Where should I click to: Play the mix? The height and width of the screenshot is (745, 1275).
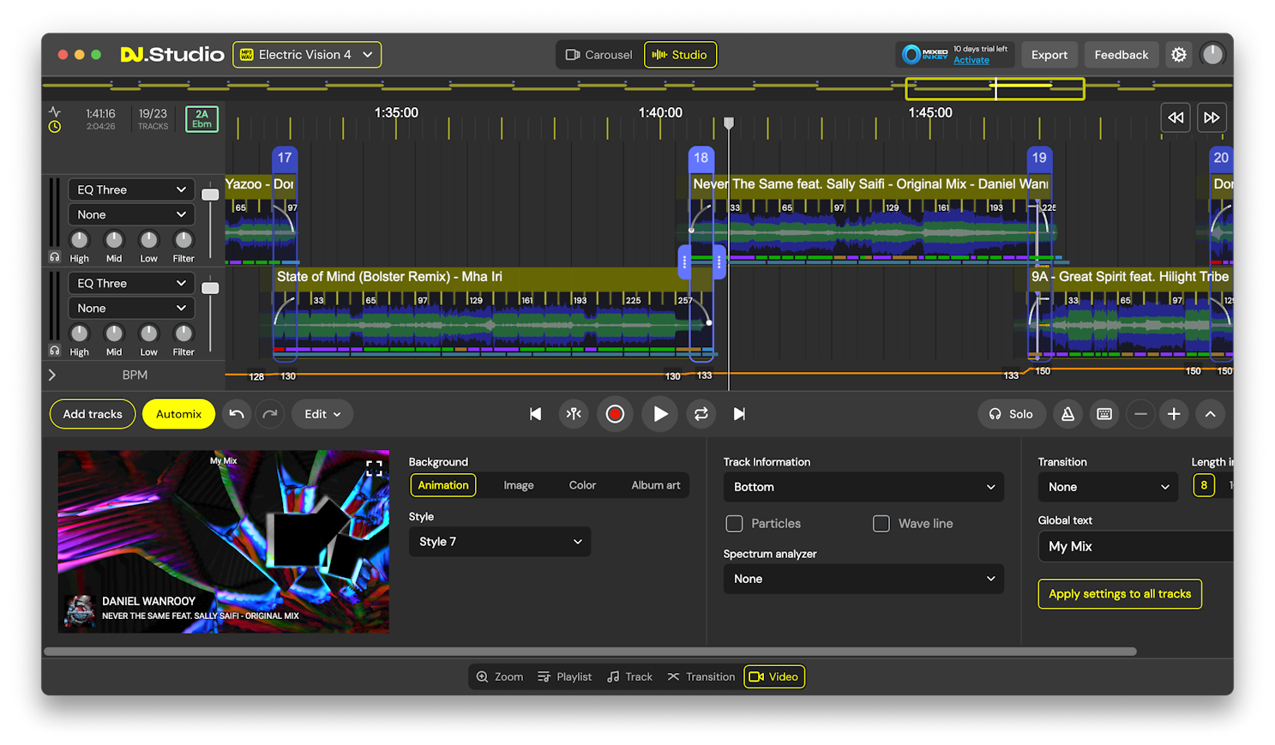click(659, 414)
